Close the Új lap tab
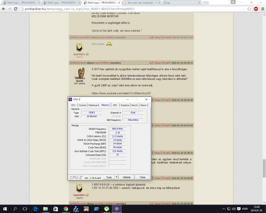Image resolution: width=266 pixels, height=213 pixels. tap(199, 3)
